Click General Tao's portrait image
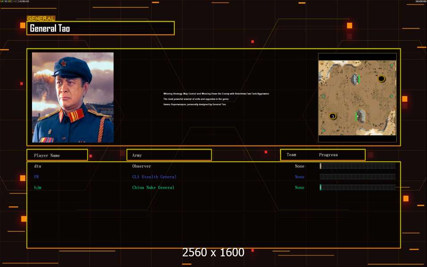427x267 pixels. pos(73,97)
